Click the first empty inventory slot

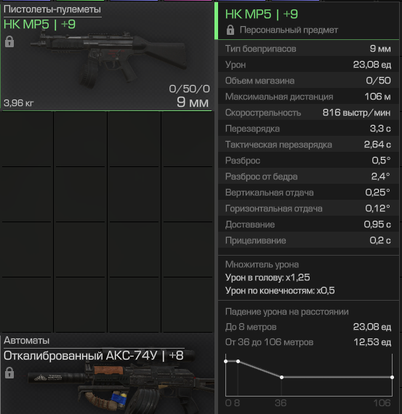pos(27,139)
